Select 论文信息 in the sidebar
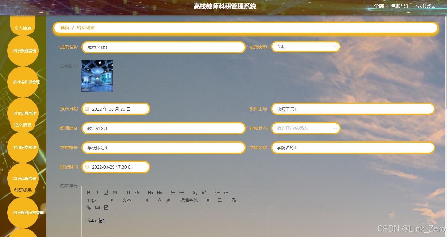447x237 pixels. click(23, 124)
